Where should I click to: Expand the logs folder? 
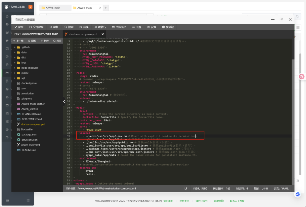(15, 63)
